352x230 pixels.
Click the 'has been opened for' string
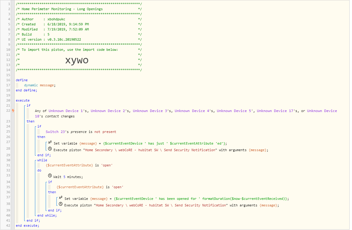(x=177, y=199)
